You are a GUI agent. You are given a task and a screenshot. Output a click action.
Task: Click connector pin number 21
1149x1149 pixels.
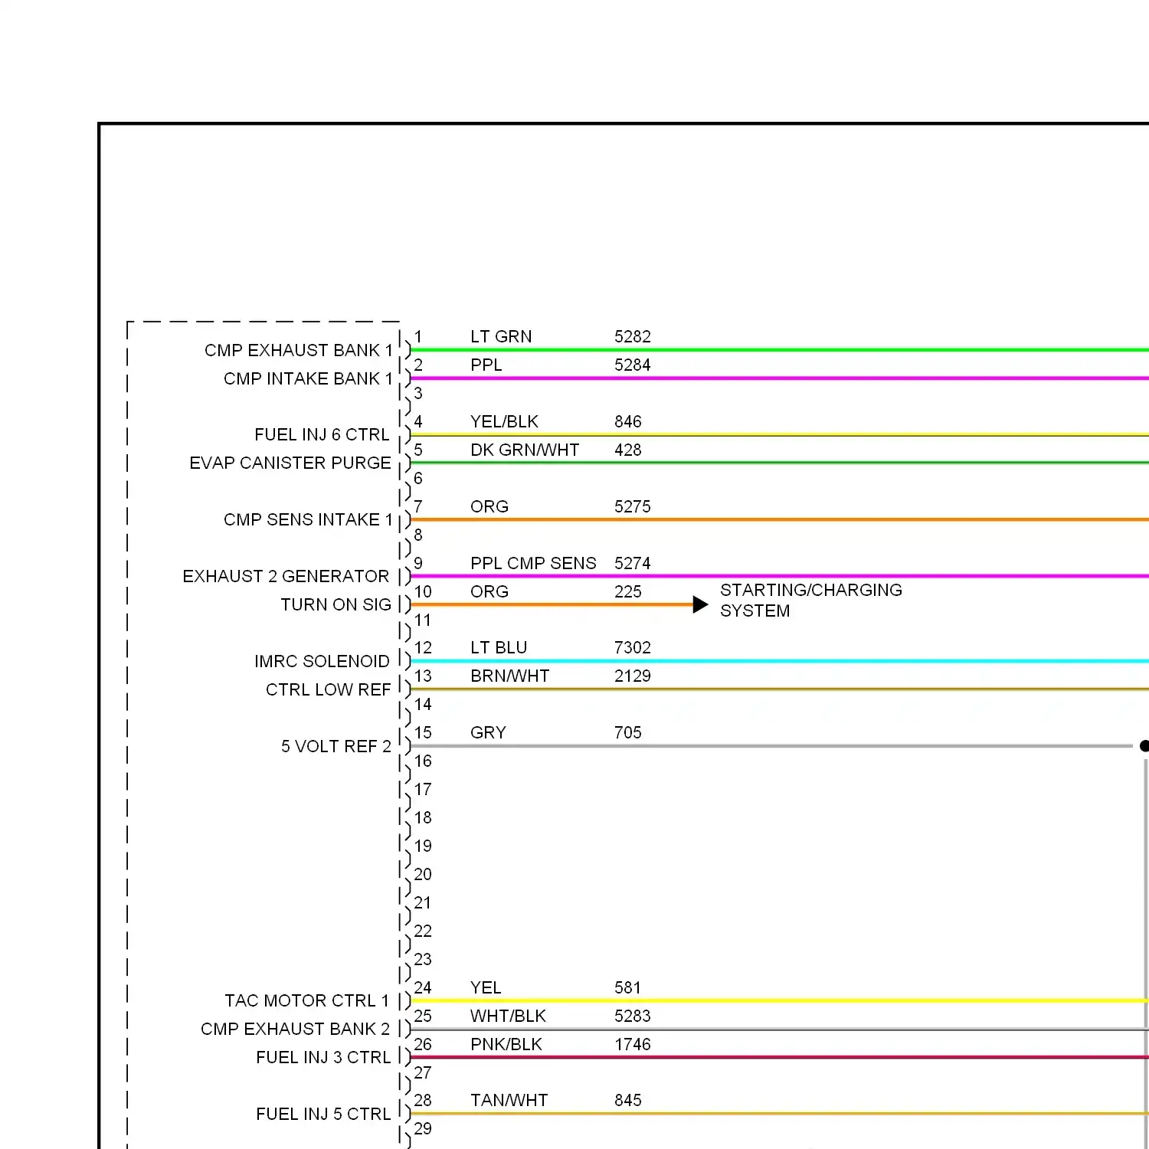pos(423,902)
